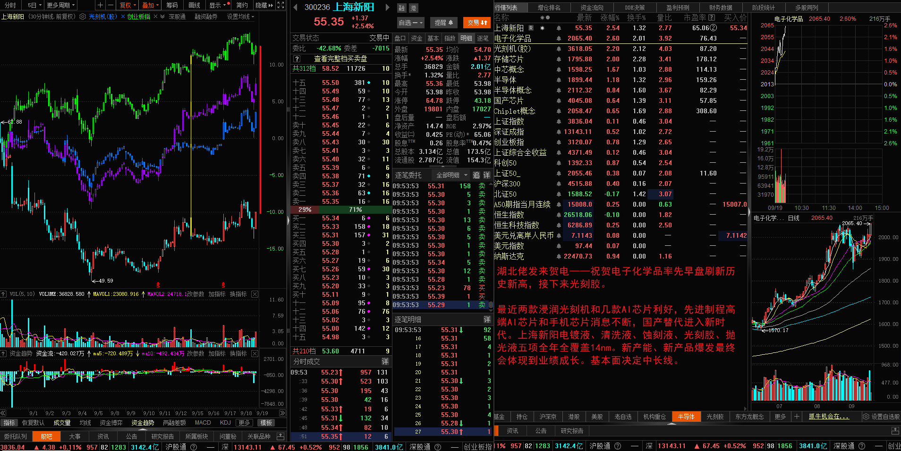Select the KDJ indicator
Viewport: 901px width, 451px height.
pyautogui.click(x=225, y=423)
